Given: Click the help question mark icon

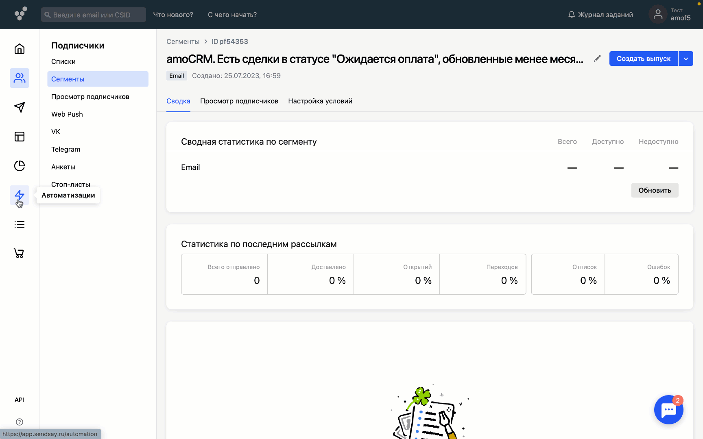Looking at the screenshot, I should [20, 422].
